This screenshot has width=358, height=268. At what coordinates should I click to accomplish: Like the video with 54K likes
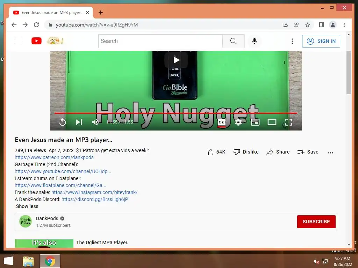216,152
